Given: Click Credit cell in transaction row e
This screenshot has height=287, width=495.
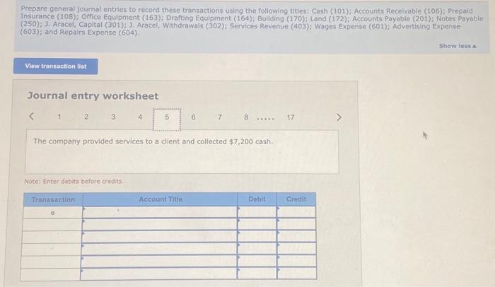Looking at the screenshot, I should point(296,212).
